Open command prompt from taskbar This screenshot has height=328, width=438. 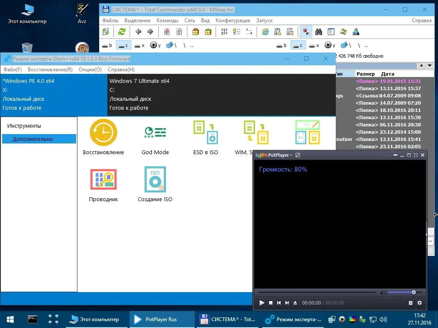[x=33, y=319]
